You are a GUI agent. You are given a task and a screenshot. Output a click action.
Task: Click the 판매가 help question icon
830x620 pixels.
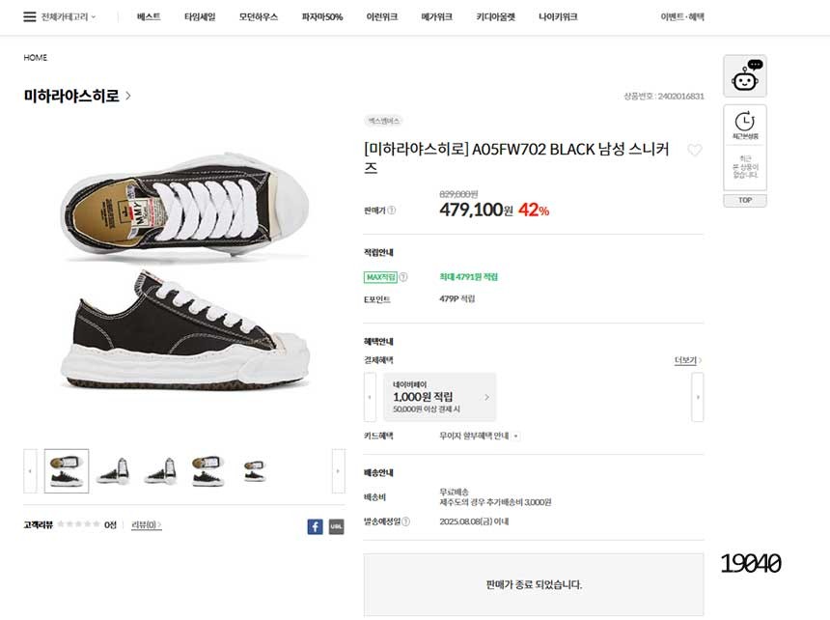[392, 210]
